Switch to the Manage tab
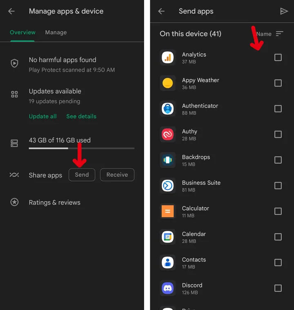This screenshot has height=310, width=294. click(x=56, y=32)
